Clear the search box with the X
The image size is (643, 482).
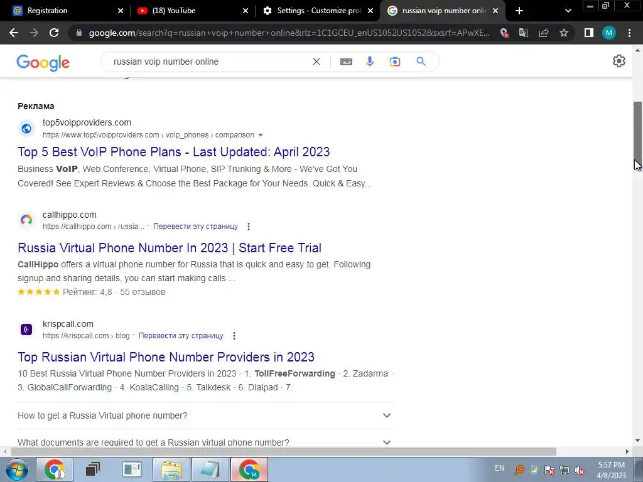[316, 62]
